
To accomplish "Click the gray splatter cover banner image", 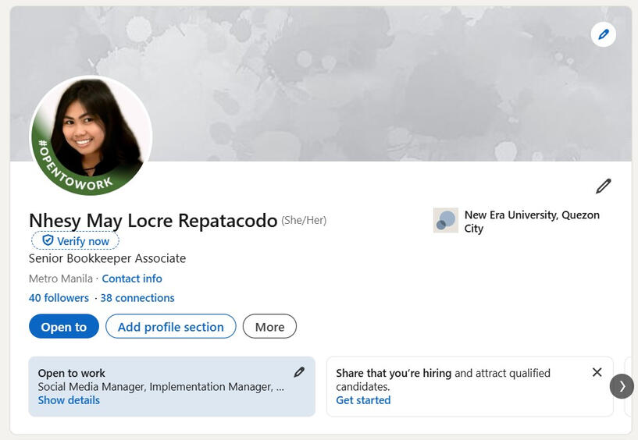I will tap(375, 86).
